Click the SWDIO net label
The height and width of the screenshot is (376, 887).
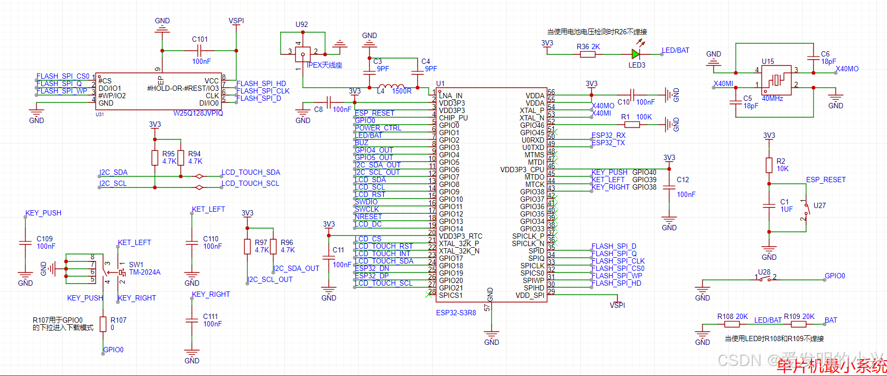click(366, 202)
